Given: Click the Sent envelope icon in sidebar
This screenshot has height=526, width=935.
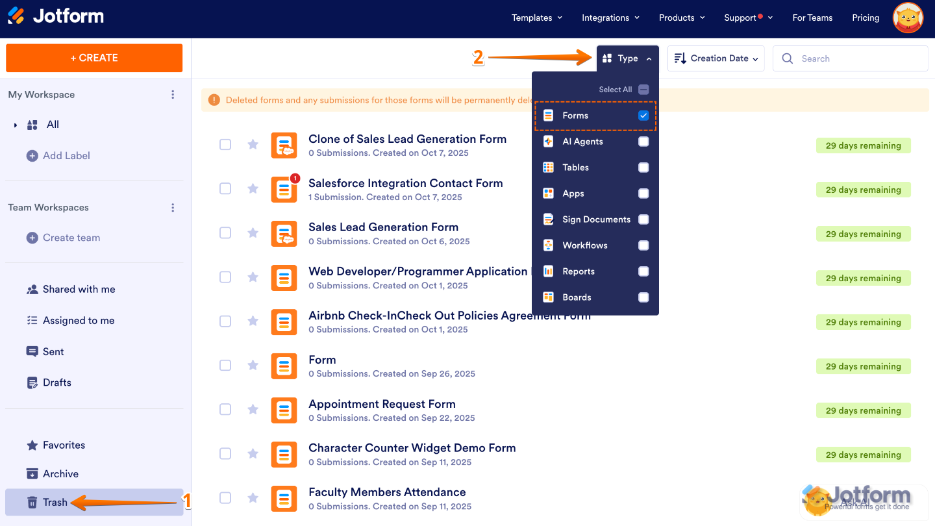Looking at the screenshot, I should [32, 352].
